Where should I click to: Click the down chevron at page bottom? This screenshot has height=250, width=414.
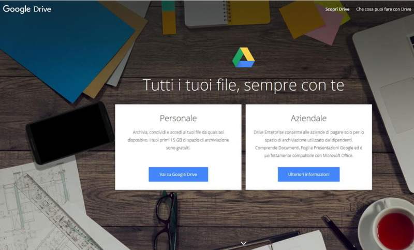[x=243, y=243]
